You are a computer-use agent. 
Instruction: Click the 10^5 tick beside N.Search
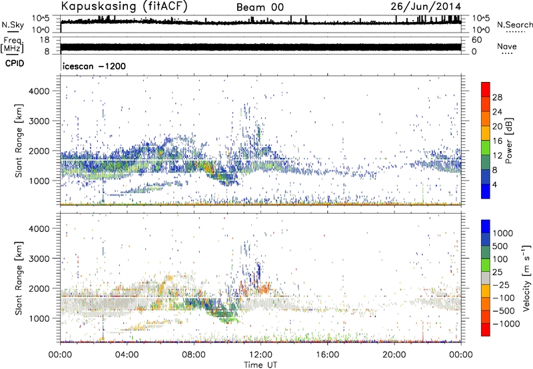click(481, 18)
